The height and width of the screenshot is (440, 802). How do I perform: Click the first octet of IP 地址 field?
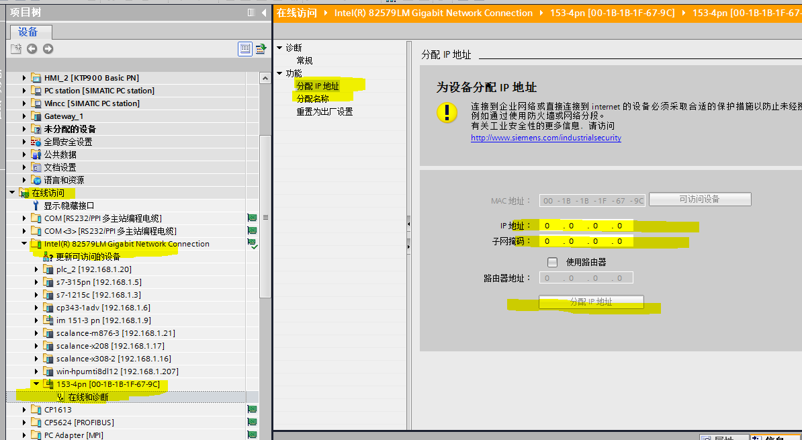548,226
